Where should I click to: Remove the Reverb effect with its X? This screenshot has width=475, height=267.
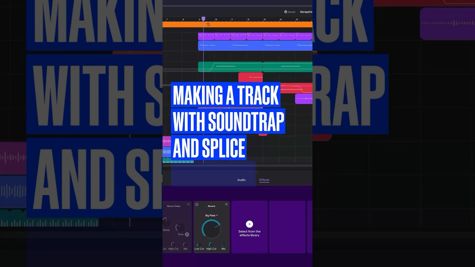coord(226,204)
